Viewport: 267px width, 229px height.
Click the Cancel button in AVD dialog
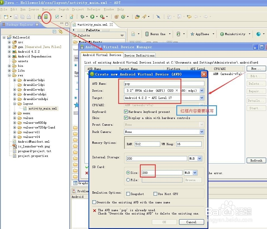(x=191, y=222)
